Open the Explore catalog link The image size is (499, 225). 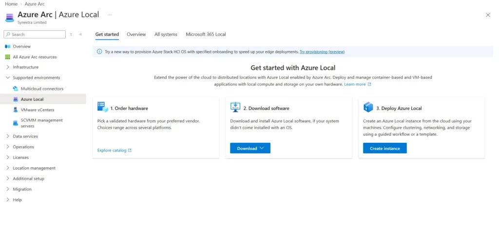(112, 151)
